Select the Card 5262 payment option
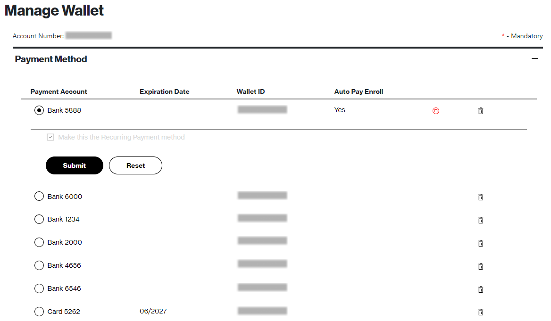The width and height of the screenshot is (551, 321). pos(39,311)
